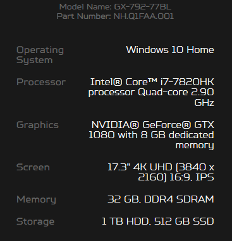Click the Graphics label

[x=37, y=126]
